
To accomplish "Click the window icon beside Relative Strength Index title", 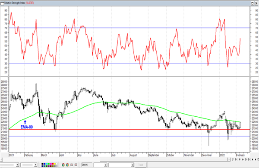I will pyautogui.click(x=2, y=3).
